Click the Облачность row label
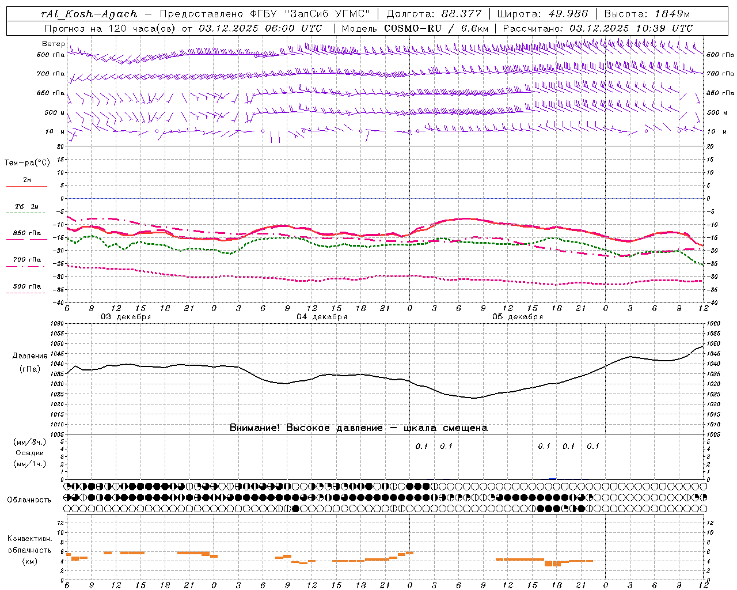Image resolution: width=737 pixels, height=590 pixels. (29, 500)
